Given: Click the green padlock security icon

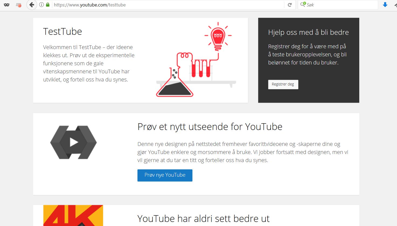Looking at the screenshot, I should [48, 5].
